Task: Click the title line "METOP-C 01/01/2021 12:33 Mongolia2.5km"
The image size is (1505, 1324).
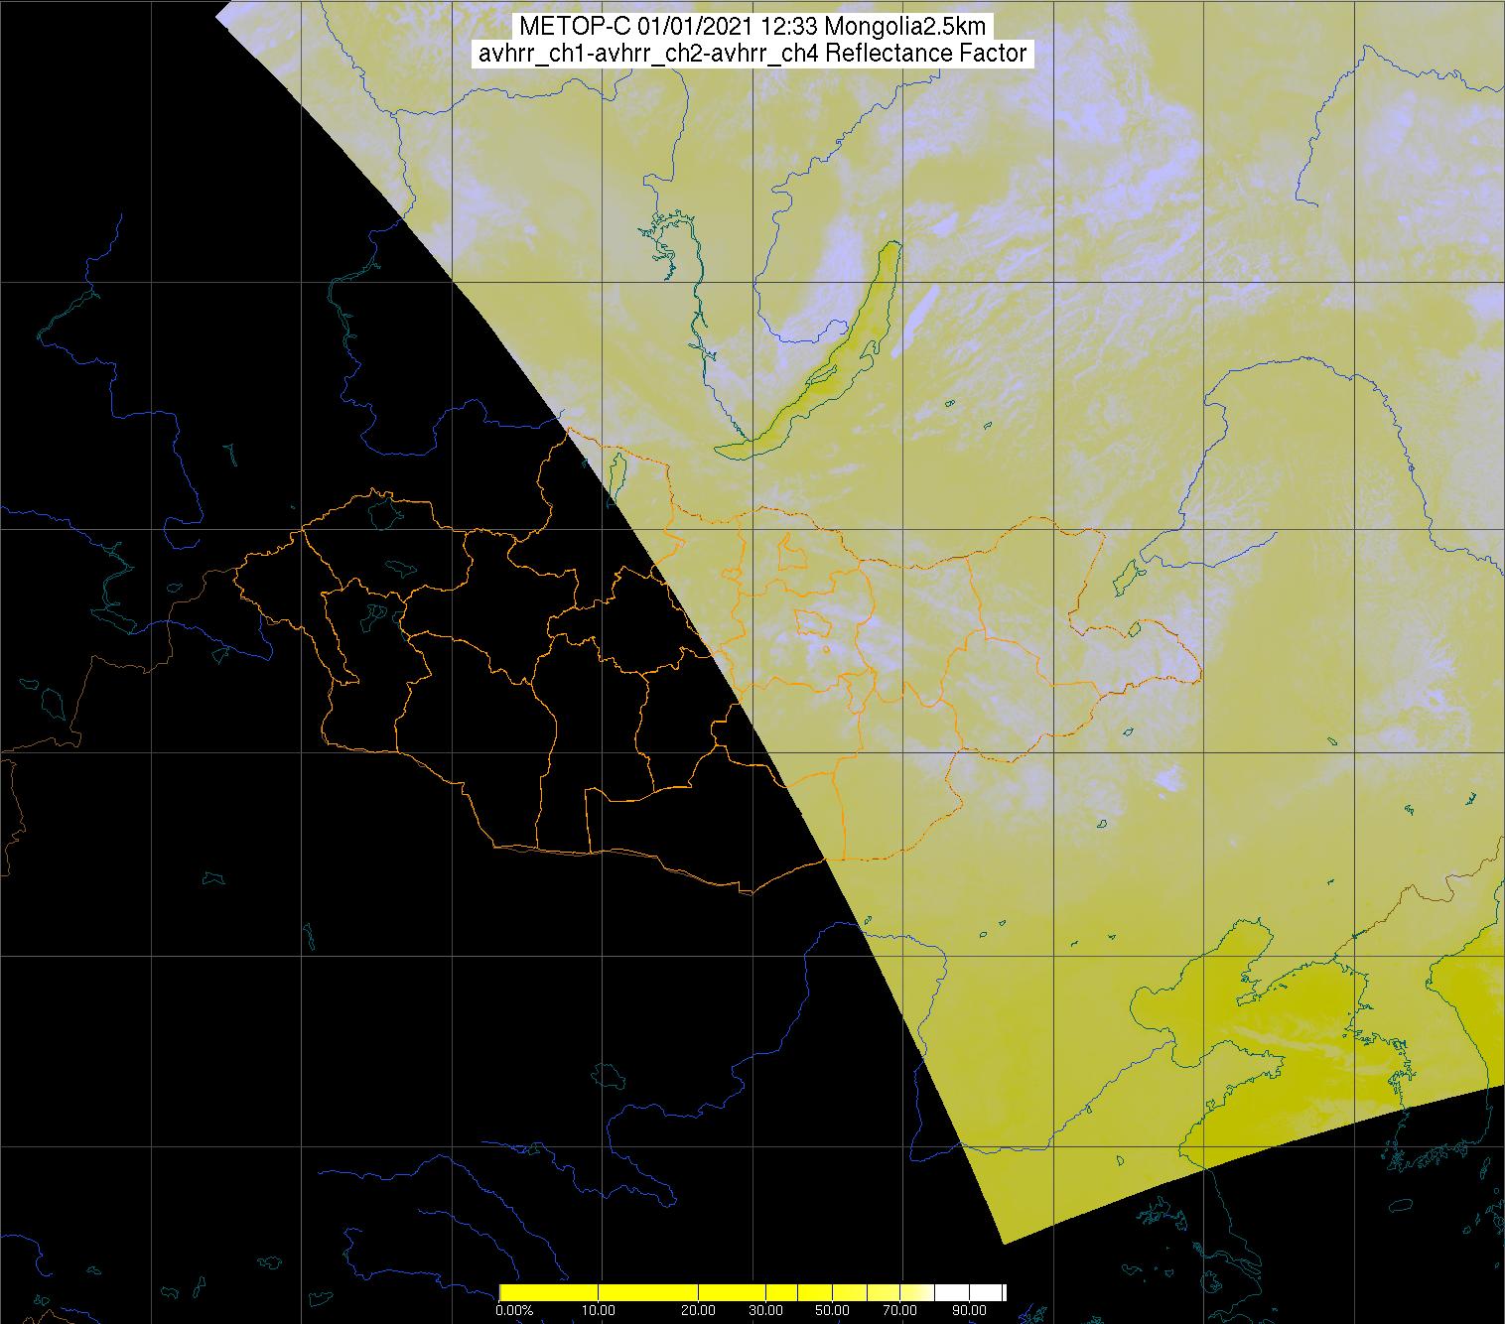Action: (x=752, y=27)
